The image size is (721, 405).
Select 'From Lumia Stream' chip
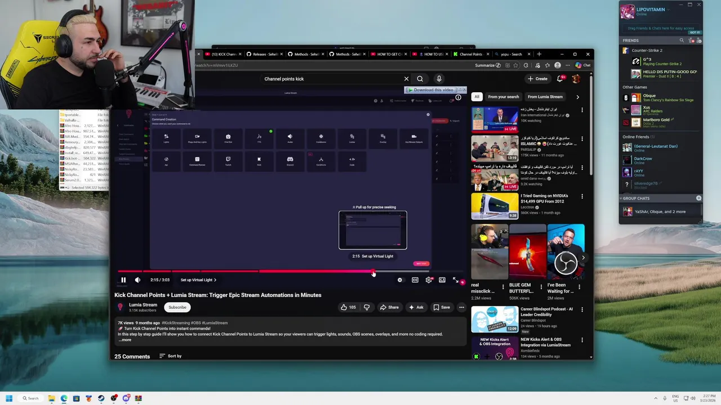point(545,97)
